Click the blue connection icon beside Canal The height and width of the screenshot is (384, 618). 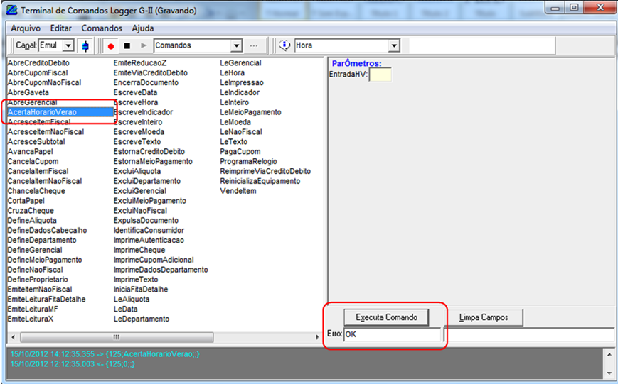coord(86,45)
